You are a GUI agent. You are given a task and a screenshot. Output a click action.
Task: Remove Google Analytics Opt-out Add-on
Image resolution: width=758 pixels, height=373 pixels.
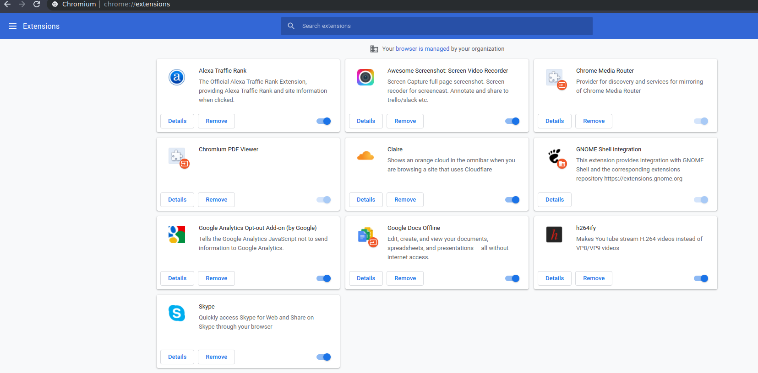click(217, 278)
